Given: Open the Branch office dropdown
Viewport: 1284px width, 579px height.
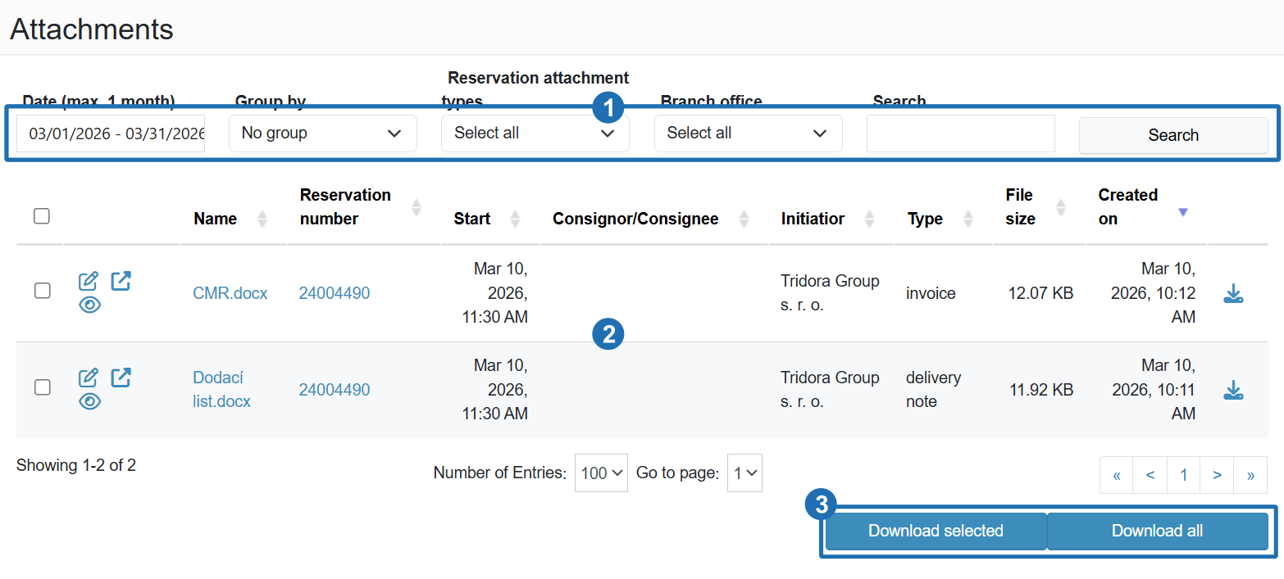Looking at the screenshot, I should (748, 133).
